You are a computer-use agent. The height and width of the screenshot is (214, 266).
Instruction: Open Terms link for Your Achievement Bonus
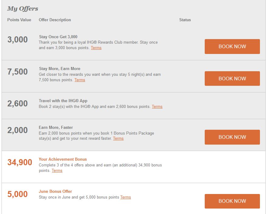click(x=57, y=170)
